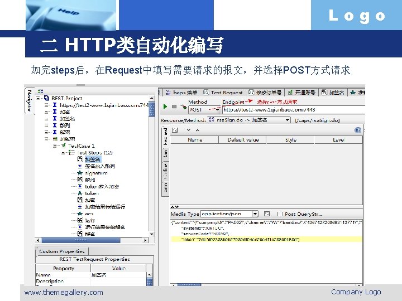Switch to the bops 菜单 editor tab
The height and width of the screenshot is (301, 402).
point(181,93)
